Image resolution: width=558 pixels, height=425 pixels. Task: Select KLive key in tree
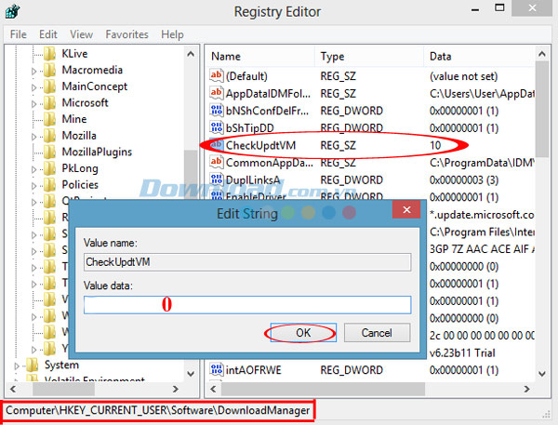pyautogui.click(x=74, y=53)
